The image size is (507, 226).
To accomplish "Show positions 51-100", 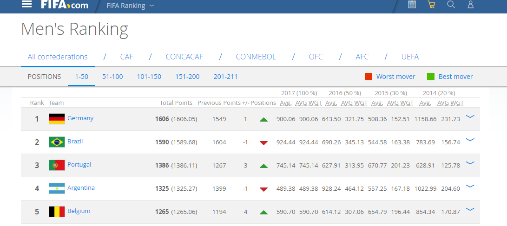I will tap(112, 77).
